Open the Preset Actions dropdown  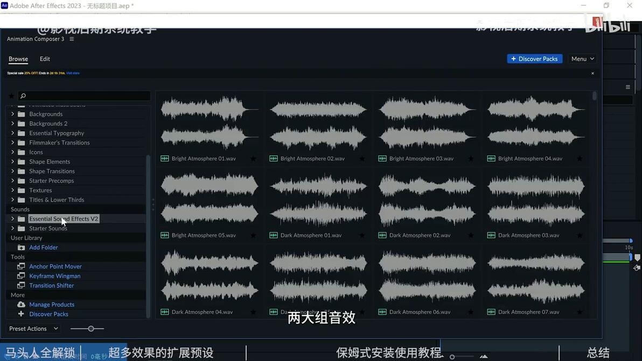click(x=33, y=329)
